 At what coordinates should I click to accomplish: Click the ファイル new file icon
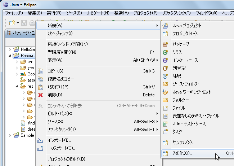[x=165, y=108]
